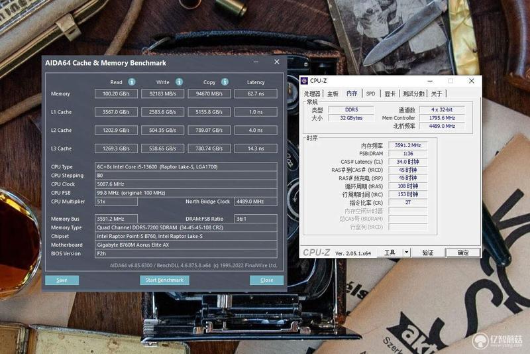The height and width of the screenshot is (354, 530).
Task: Click the 32 GBytes size value in CPU-Z
Action: click(352, 117)
